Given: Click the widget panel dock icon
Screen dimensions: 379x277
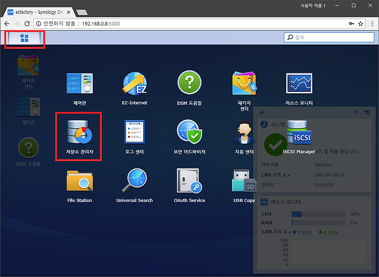Looking at the screenshot, I should click(367, 112).
